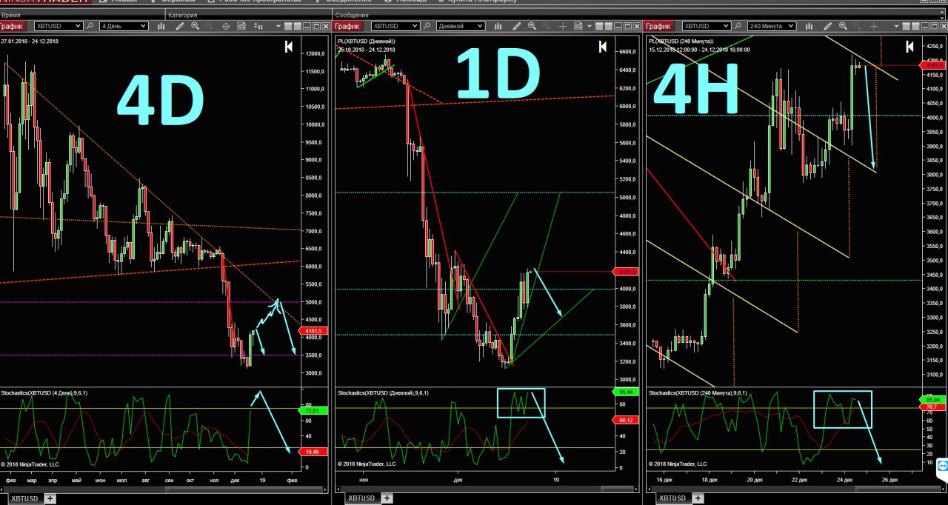Expand toolbar overflow arrow in Дневной chart
Viewport: 948px width, 505px height.
590,26
